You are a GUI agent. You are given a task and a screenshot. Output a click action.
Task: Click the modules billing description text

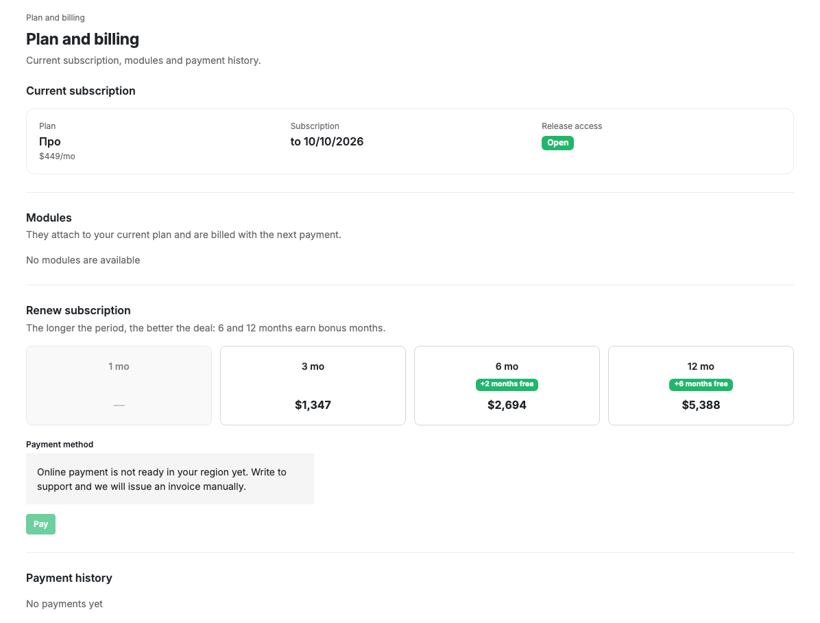(x=184, y=235)
